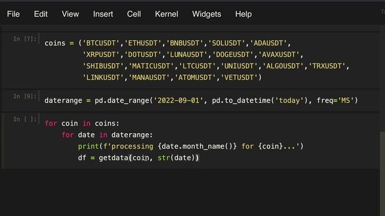This screenshot has height=216, width=385.
Task: Click the 'coins' variable name in first cell
Action: click(x=55, y=43)
